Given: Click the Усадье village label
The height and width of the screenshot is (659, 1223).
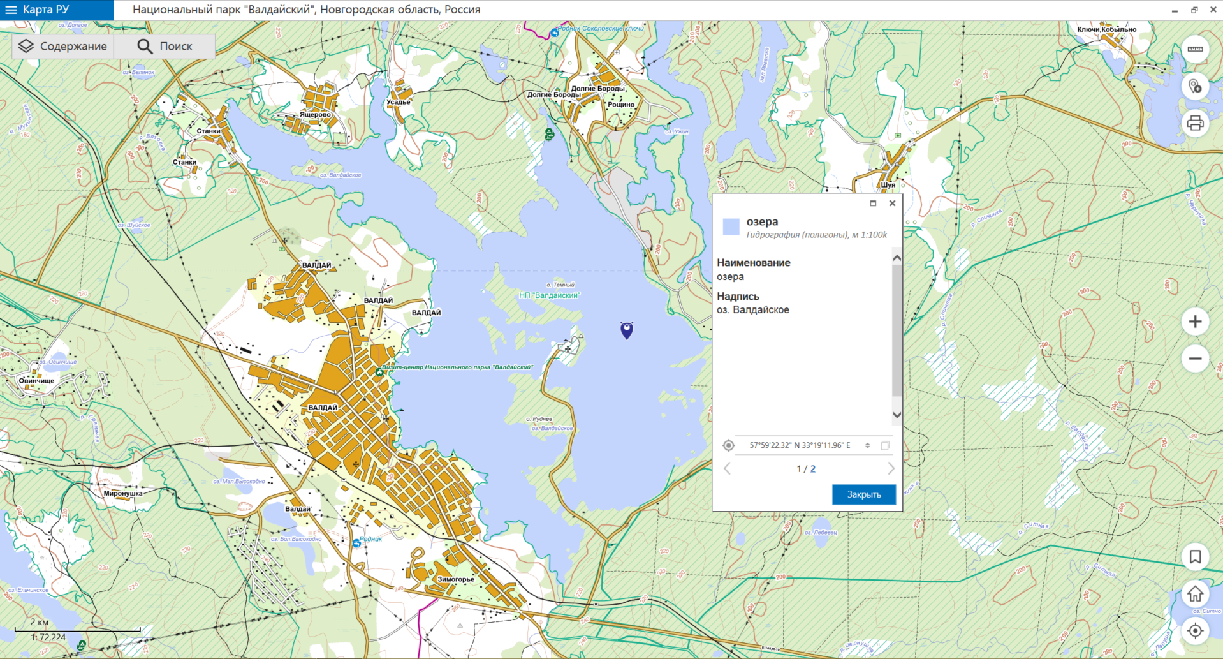Looking at the screenshot, I should 399,102.
